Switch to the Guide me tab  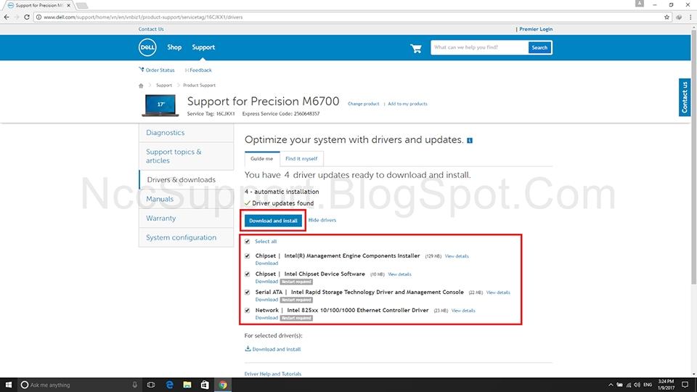point(262,159)
